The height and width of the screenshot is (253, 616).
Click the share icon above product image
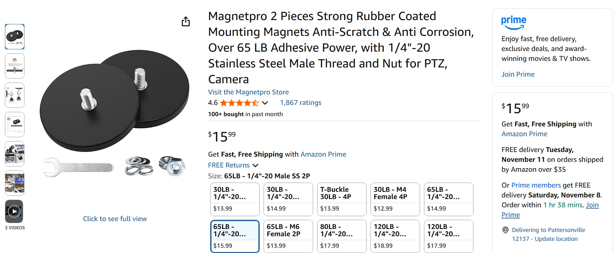click(186, 22)
